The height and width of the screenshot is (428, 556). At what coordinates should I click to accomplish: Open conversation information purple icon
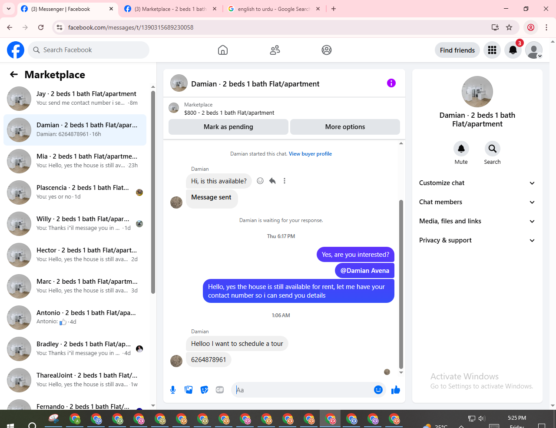tap(391, 83)
